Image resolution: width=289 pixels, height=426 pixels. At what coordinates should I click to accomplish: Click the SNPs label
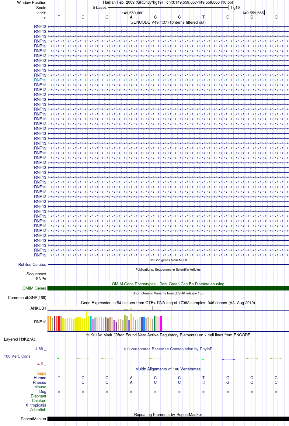point(41,279)
